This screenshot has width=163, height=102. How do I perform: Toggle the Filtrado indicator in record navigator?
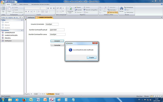(x=50, y=94)
